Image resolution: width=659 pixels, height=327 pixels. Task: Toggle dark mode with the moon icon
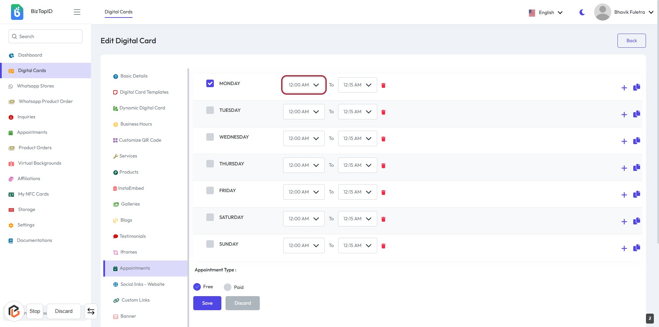tap(582, 12)
